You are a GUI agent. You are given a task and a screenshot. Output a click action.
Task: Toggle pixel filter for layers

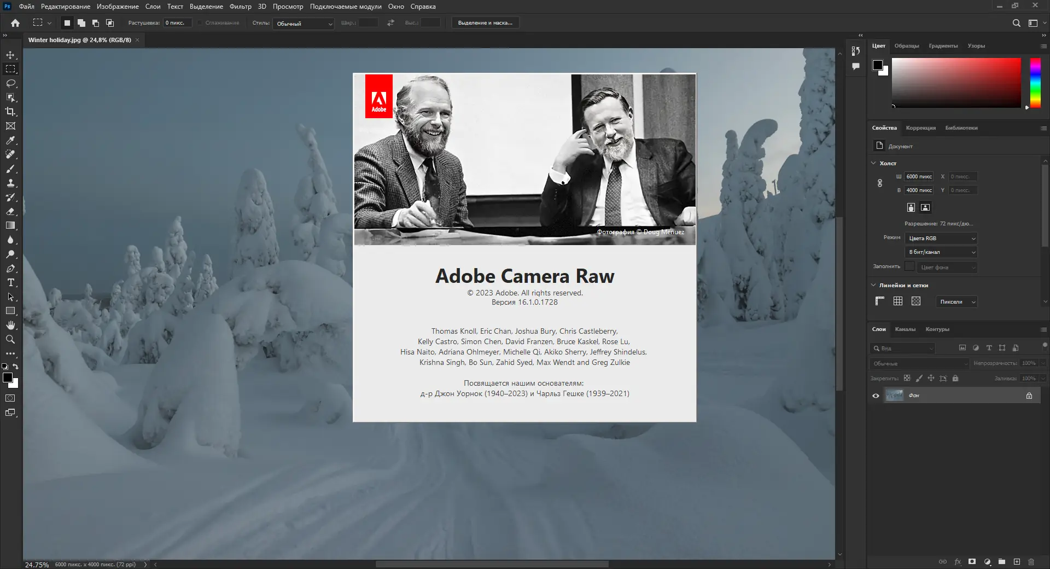click(962, 348)
